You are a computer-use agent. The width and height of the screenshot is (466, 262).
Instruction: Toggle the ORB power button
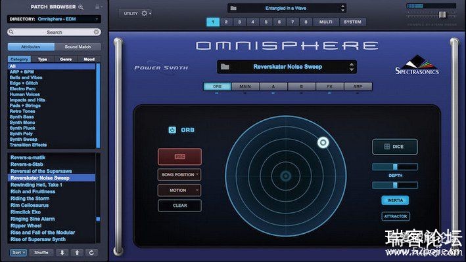[172, 130]
